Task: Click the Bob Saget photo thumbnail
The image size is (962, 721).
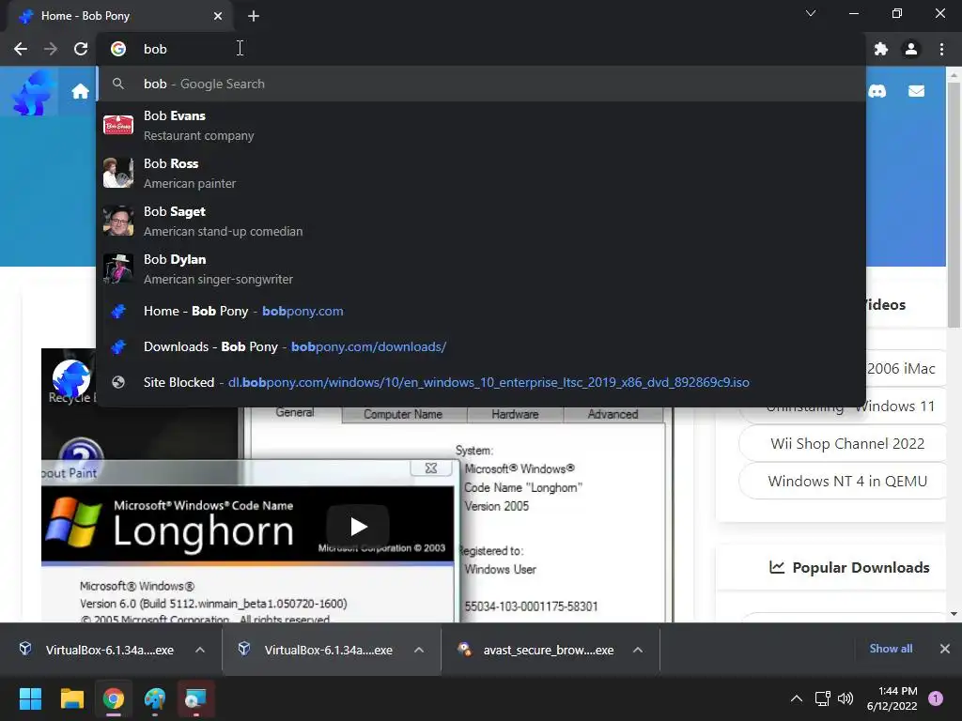Action: click(x=118, y=221)
